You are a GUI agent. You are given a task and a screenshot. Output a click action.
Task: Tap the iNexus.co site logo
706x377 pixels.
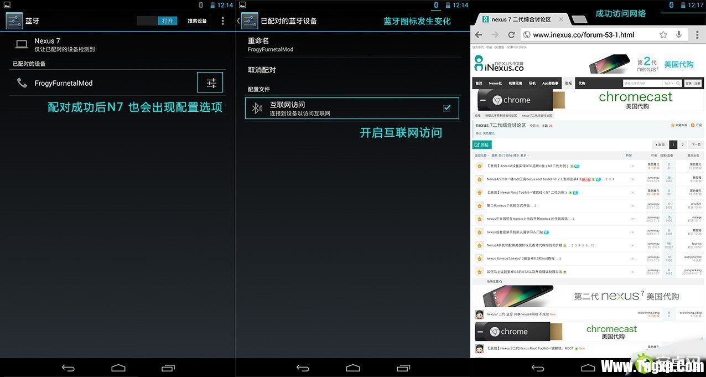[499, 64]
